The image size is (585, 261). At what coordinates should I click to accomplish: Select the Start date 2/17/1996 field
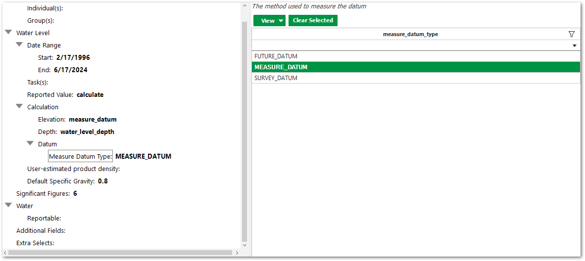[x=73, y=57]
